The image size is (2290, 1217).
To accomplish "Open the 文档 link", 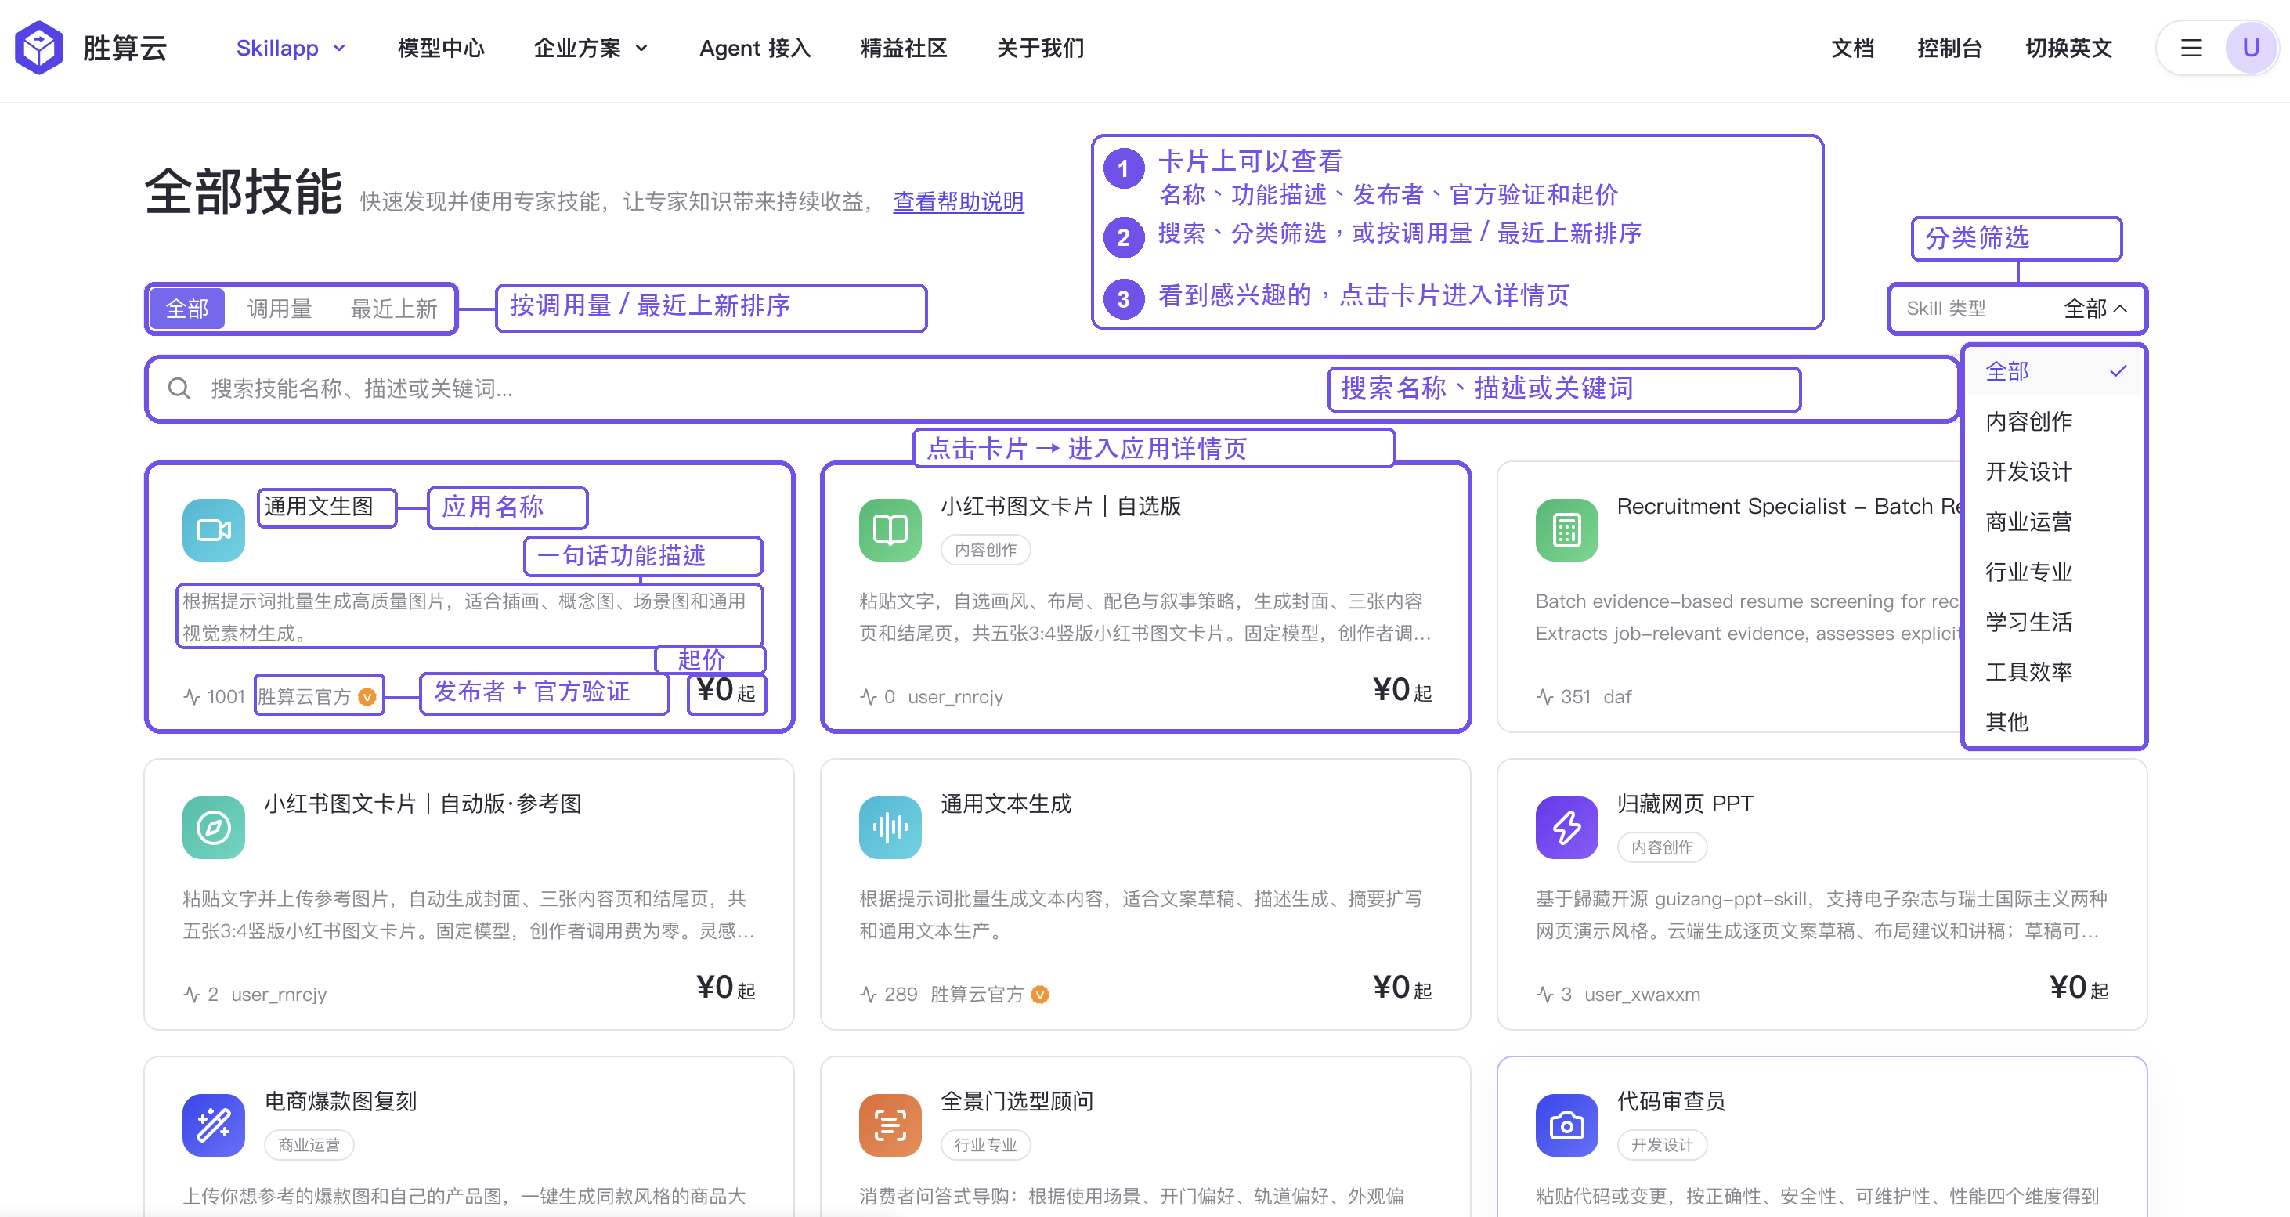I will (1853, 48).
